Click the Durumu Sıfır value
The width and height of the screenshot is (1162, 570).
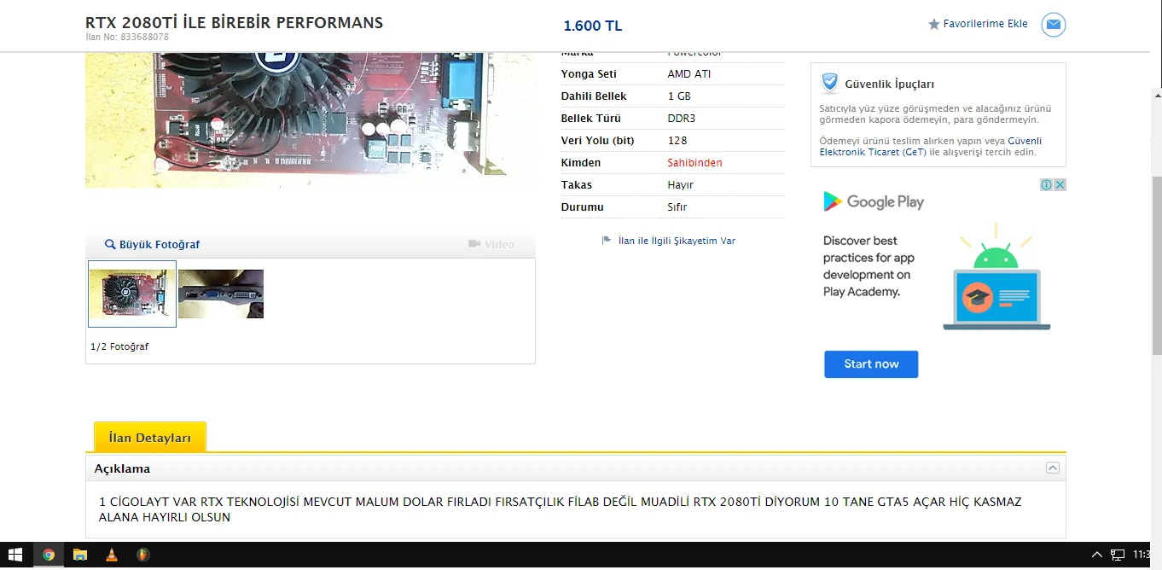[x=677, y=206]
